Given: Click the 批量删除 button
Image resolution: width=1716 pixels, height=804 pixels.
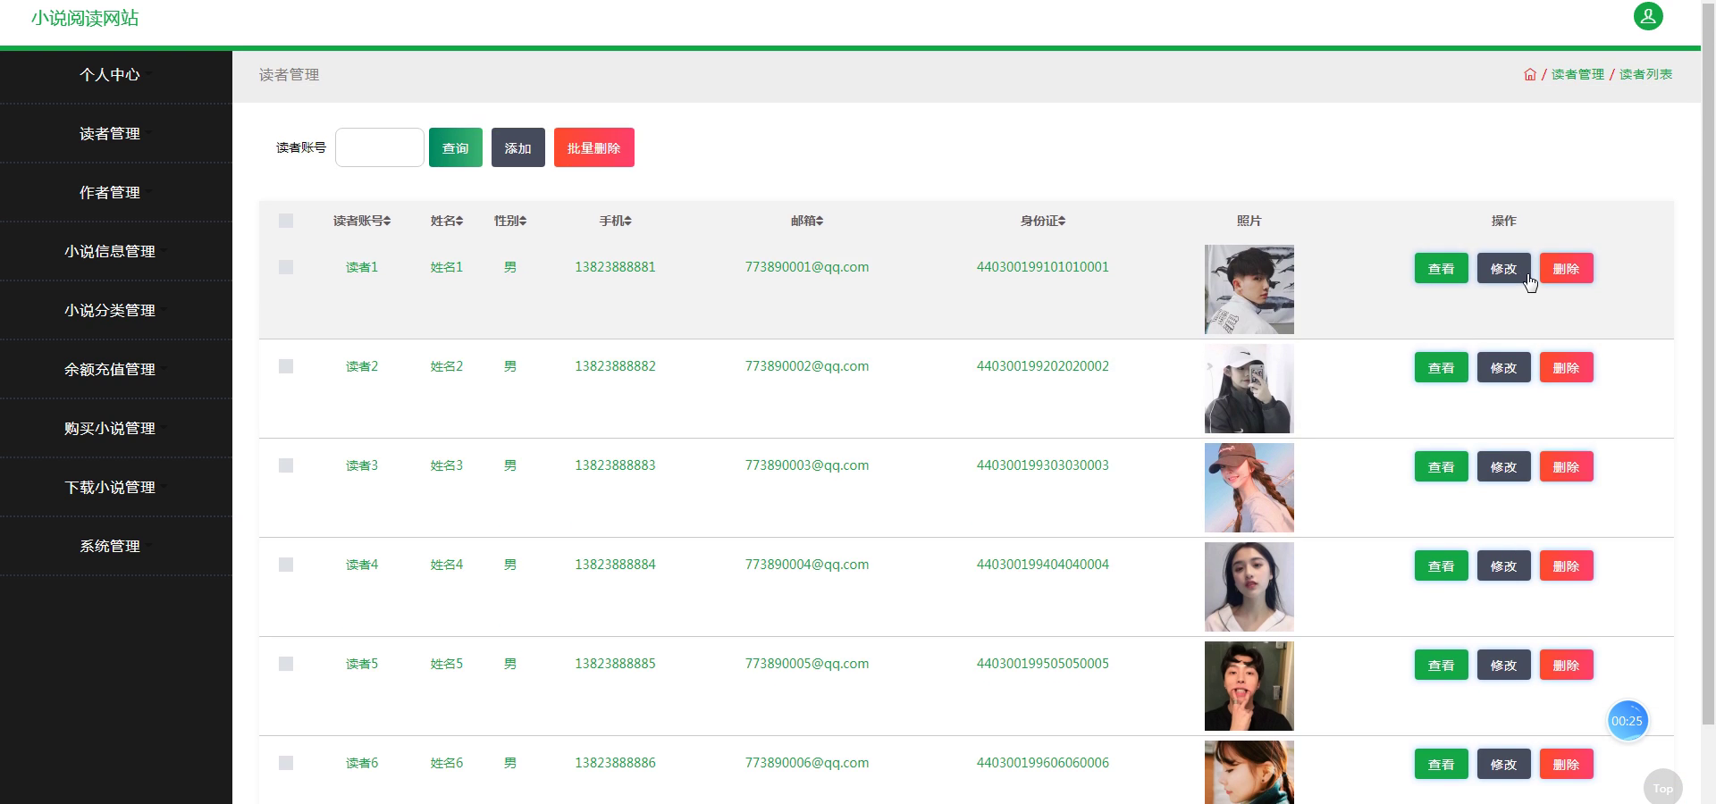Looking at the screenshot, I should (594, 147).
